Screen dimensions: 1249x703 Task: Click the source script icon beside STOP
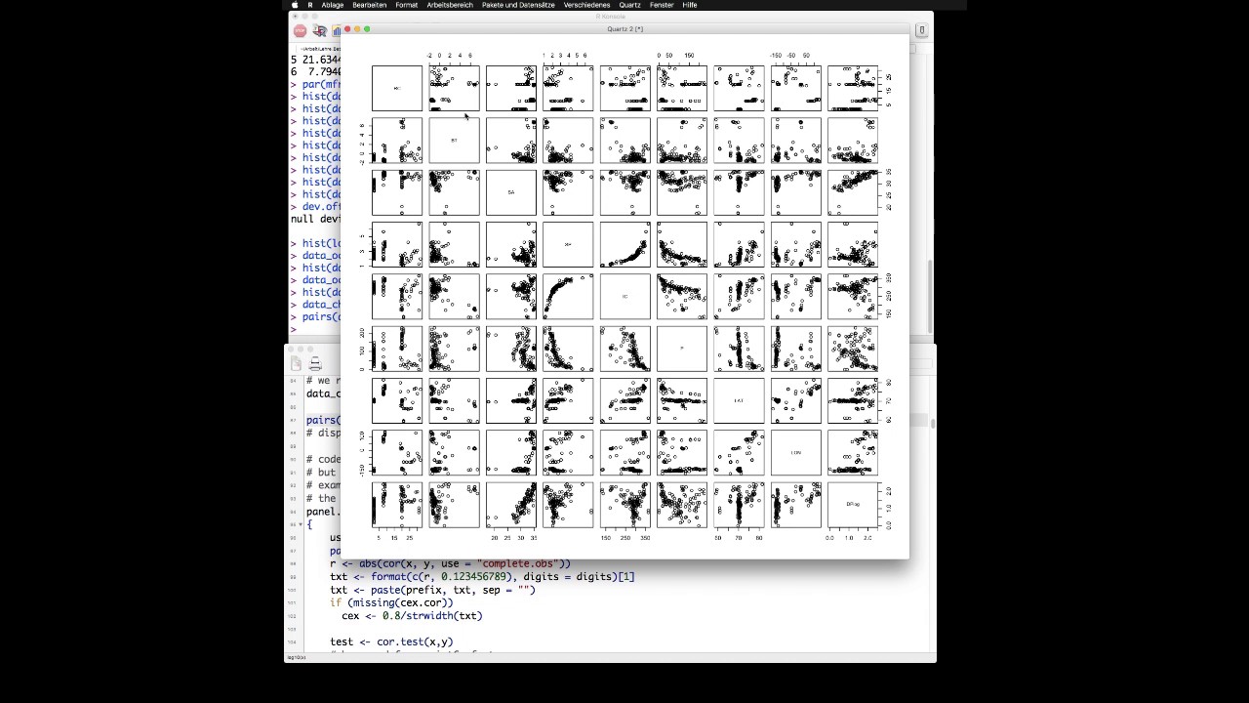pos(319,31)
